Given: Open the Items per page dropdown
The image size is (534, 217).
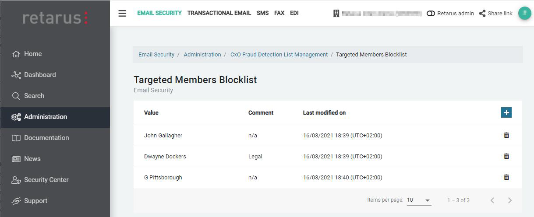Looking at the screenshot, I should click(419, 200).
